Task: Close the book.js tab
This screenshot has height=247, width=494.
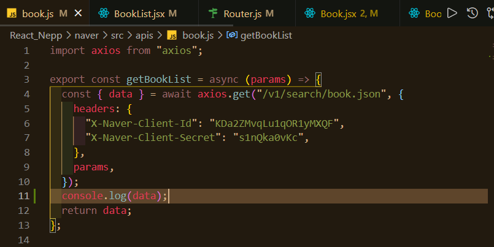Action: tap(78, 13)
